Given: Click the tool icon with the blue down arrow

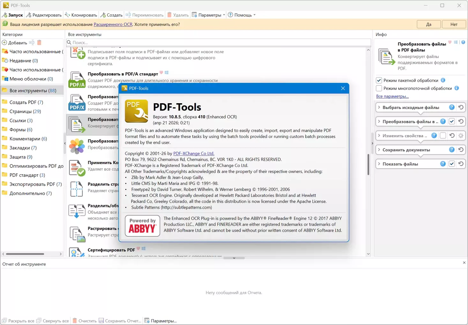Looking at the screenshot, I should pos(77,211).
